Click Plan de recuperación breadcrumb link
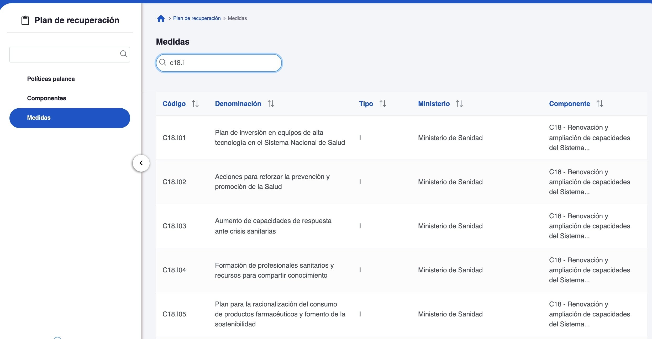 [x=197, y=18]
